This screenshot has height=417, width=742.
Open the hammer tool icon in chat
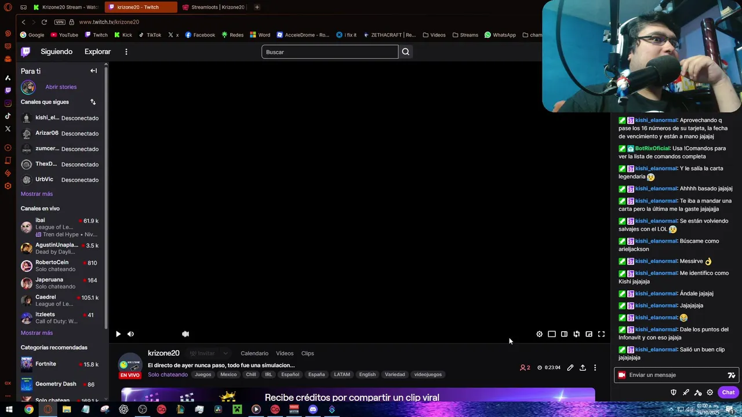point(698,393)
